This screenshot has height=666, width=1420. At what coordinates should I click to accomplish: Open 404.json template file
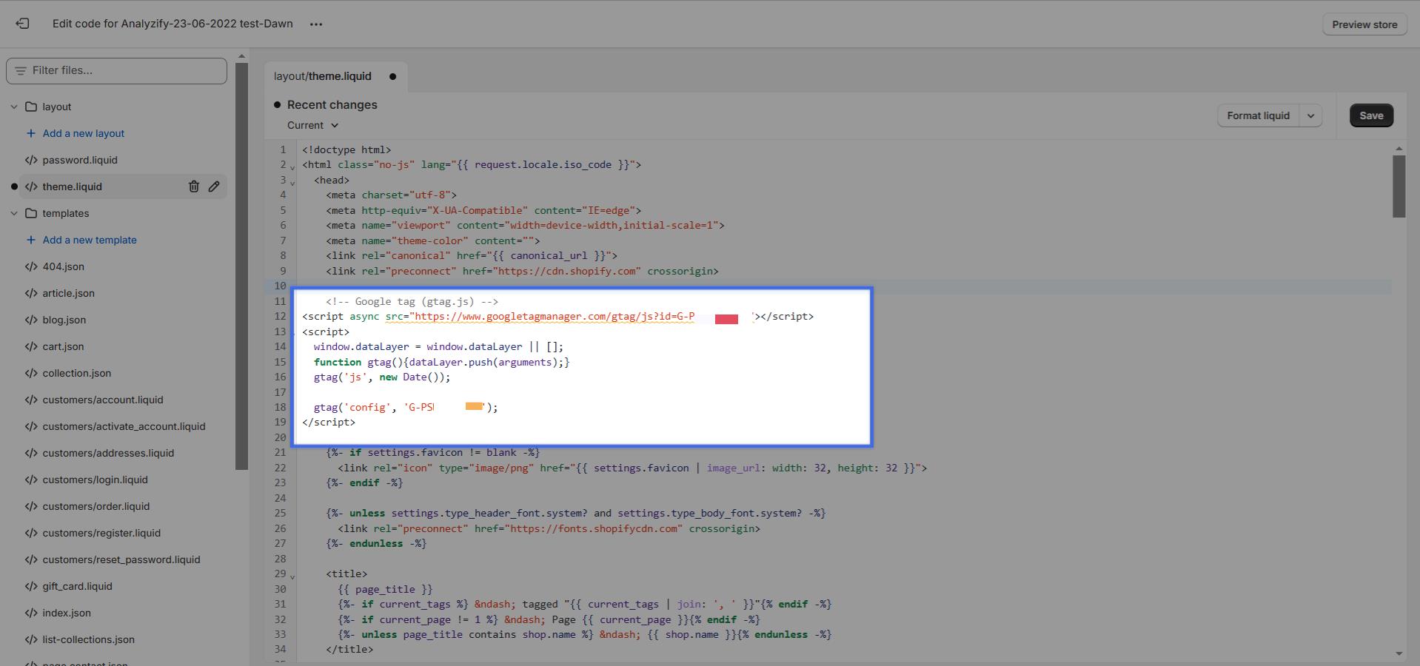pos(63,266)
